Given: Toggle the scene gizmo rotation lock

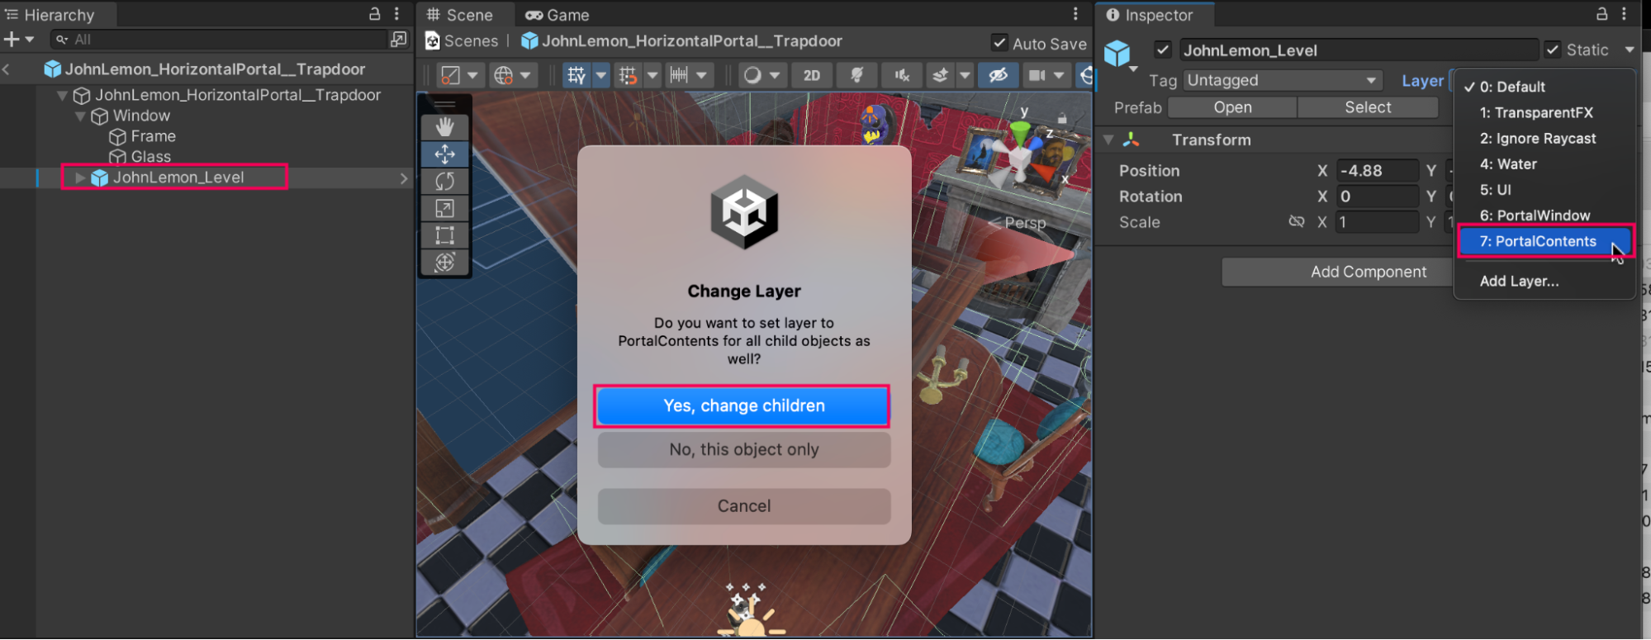Looking at the screenshot, I should pos(1062,119).
